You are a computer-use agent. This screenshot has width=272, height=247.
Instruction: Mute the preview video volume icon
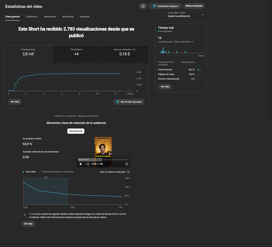click(x=88, y=164)
